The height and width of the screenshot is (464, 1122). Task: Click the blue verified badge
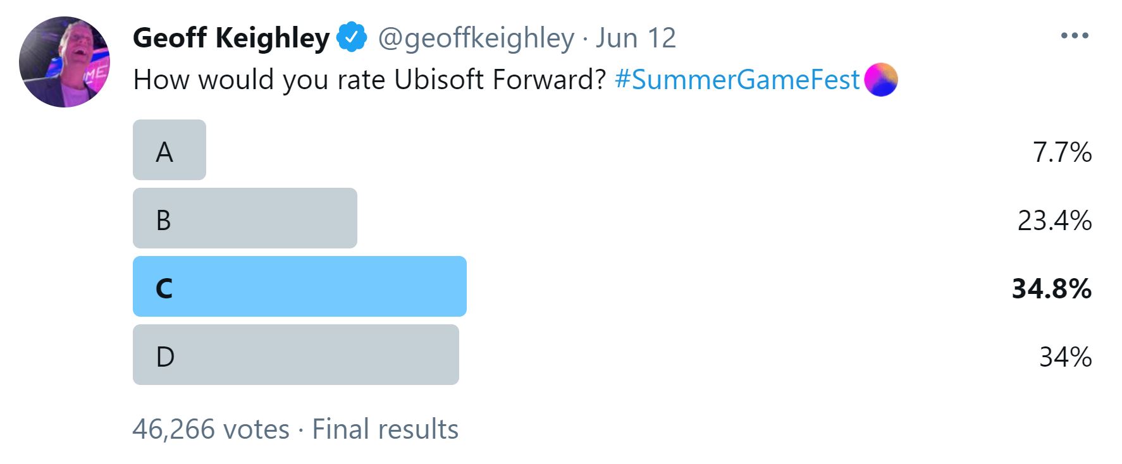352,37
